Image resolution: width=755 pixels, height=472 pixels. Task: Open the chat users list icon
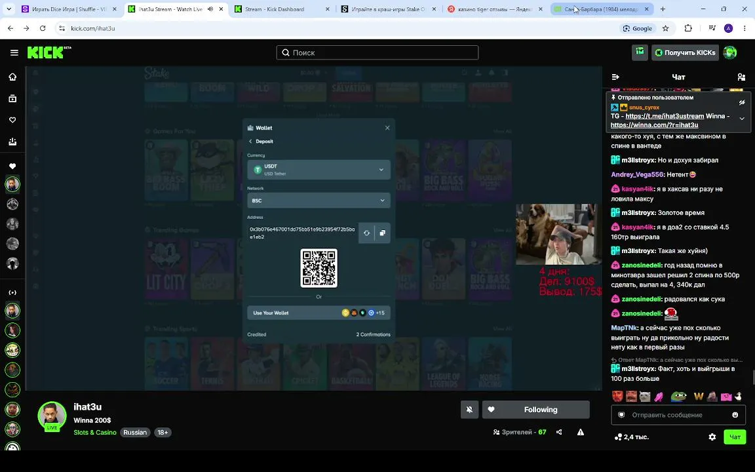[x=741, y=77]
